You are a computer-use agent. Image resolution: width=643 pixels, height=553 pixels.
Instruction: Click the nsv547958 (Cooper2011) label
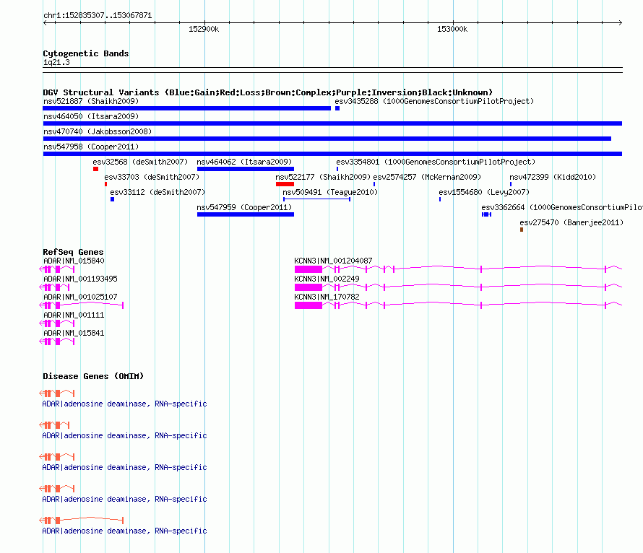91,147
